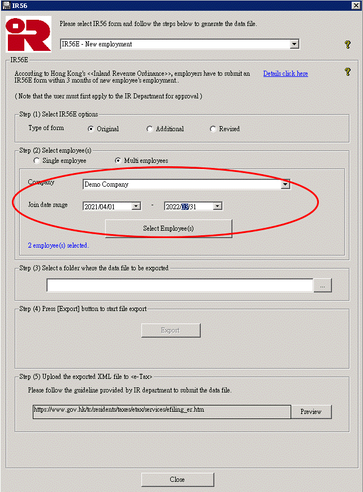Click the floppy disk icon in title bar

point(6,5)
